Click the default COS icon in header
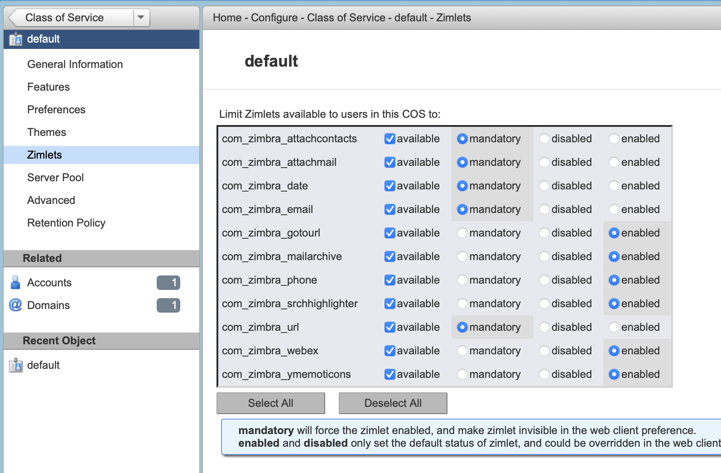 15,39
